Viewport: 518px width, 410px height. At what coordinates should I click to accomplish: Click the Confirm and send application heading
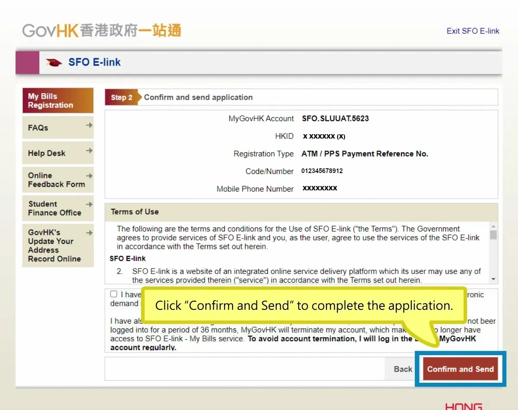point(198,98)
